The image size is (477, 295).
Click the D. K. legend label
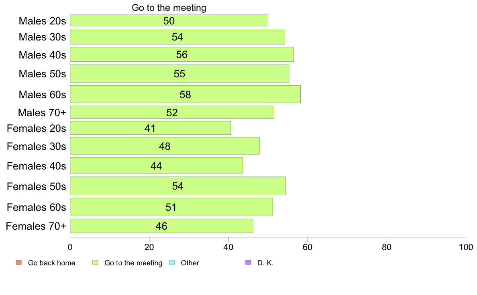(x=265, y=263)
